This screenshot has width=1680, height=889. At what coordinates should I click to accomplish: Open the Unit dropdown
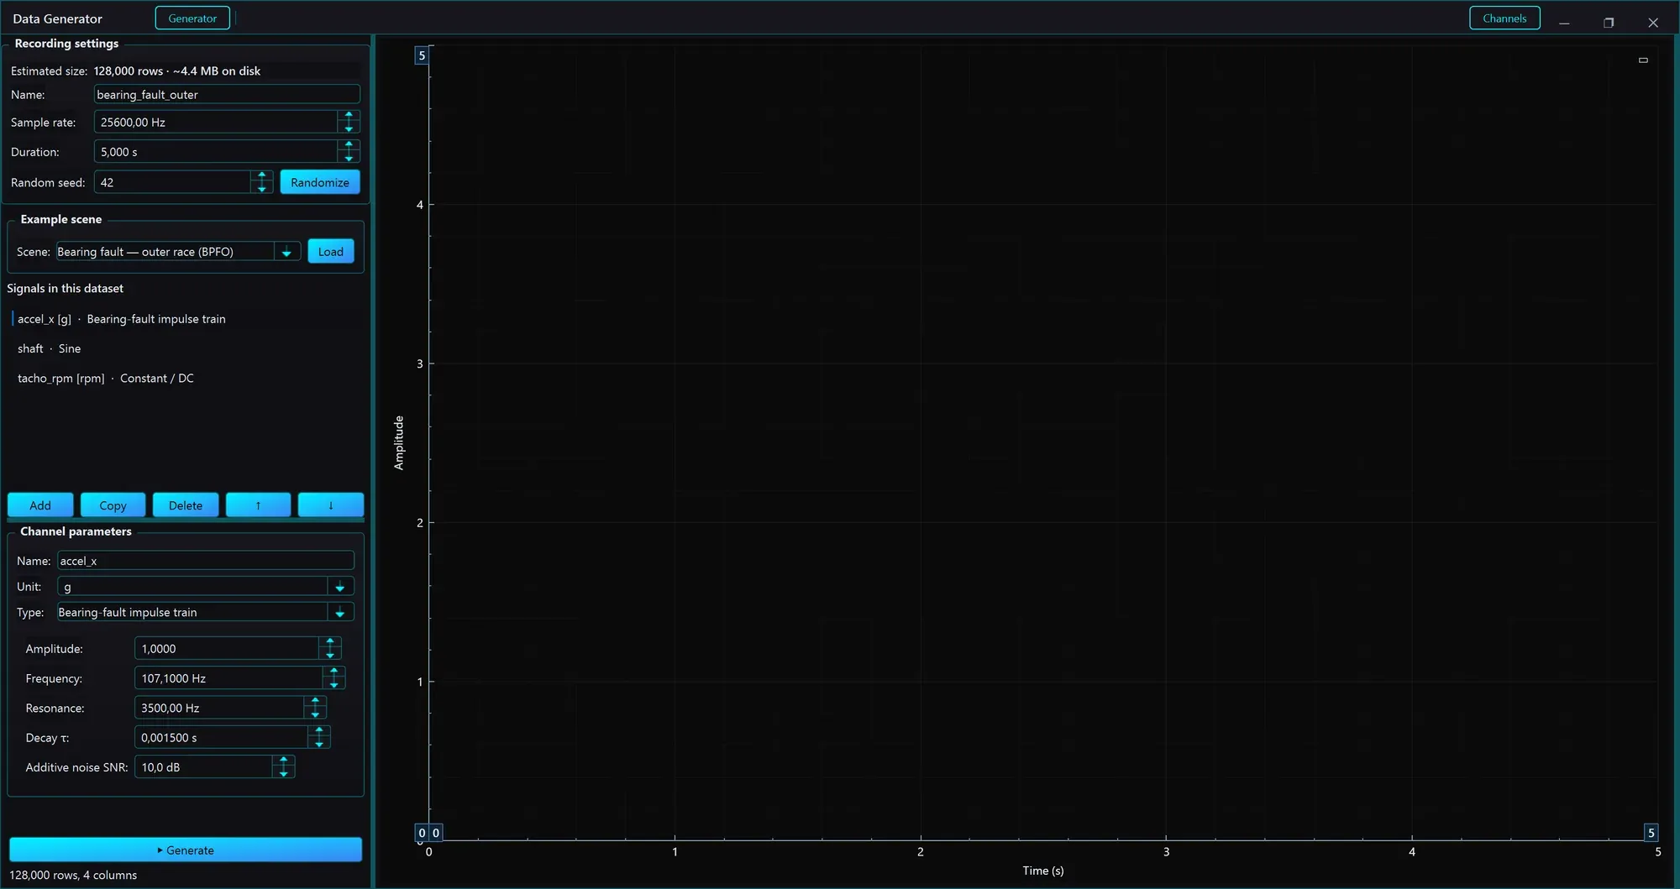click(x=340, y=587)
